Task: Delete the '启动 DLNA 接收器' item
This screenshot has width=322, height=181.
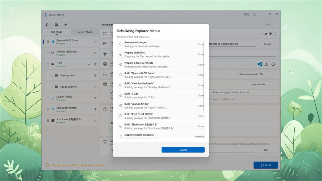Action: click(95, 109)
